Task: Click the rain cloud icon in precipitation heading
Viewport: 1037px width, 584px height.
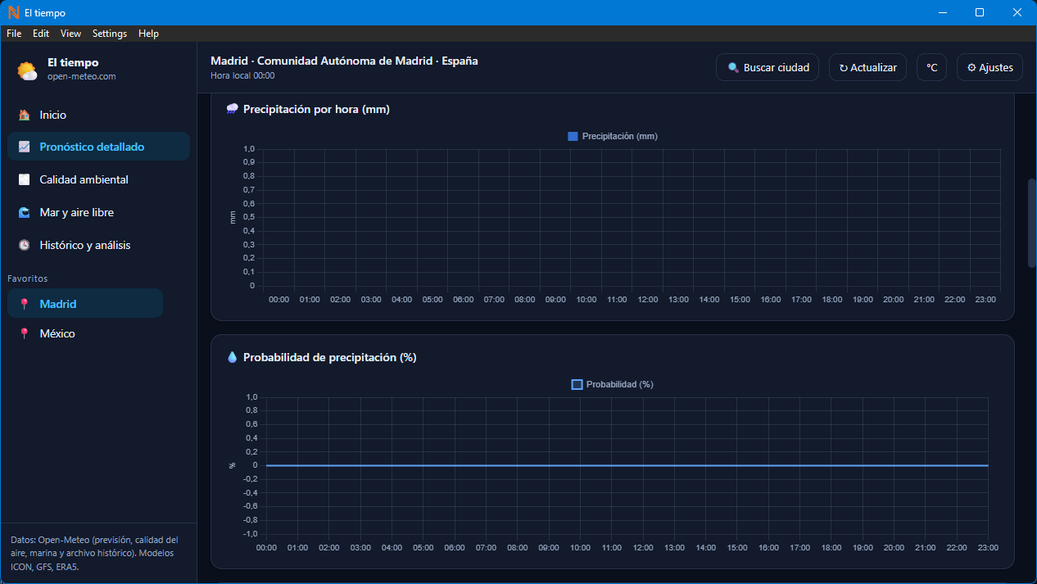Action: click(x=232, y=109)
